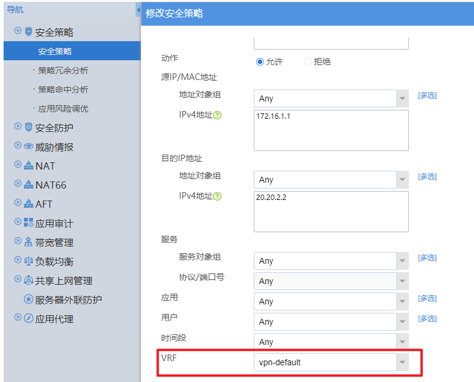Click the destination IPv4 address text box
The height and width of the screenshot is (382, 474).
tap(331, 211)
